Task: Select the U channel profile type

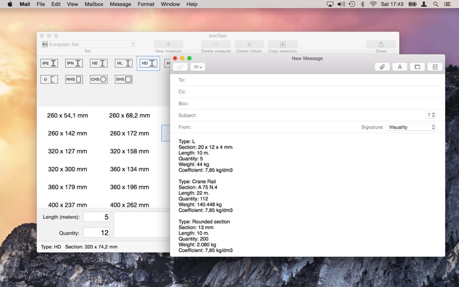Action: [x=49, y=79]
